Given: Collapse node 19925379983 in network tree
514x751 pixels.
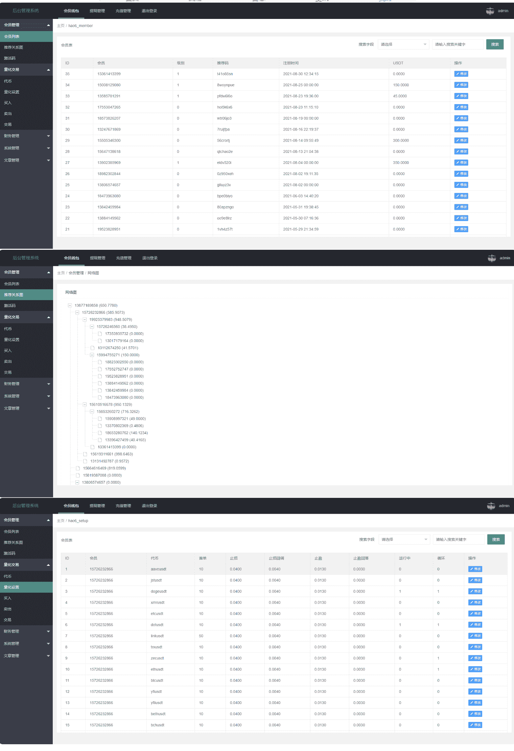Looking at the screenshot, I should coord(85,319).
